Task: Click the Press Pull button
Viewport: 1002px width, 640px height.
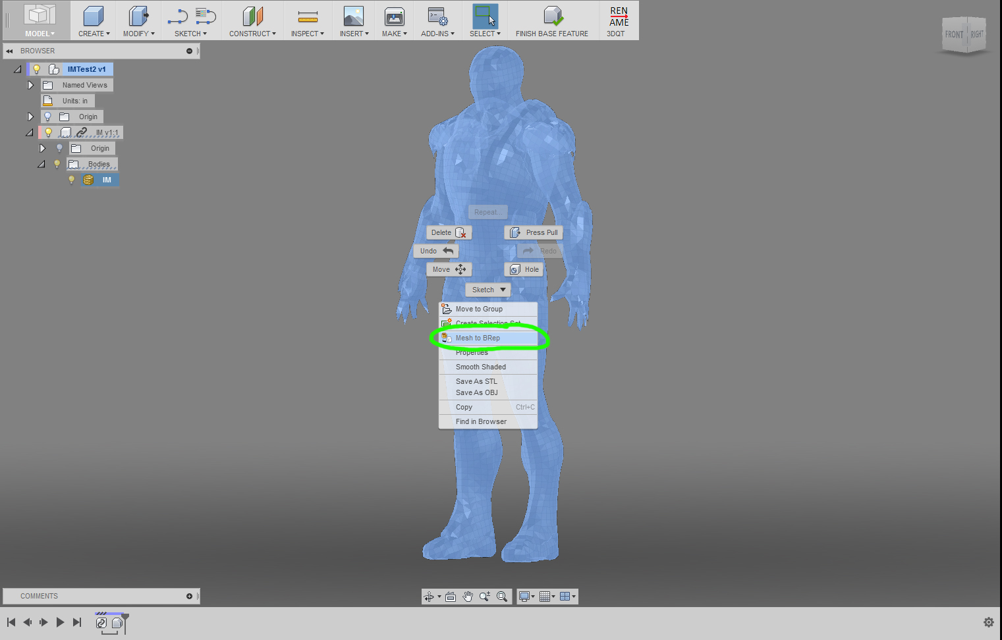Action: click(534, 232)
